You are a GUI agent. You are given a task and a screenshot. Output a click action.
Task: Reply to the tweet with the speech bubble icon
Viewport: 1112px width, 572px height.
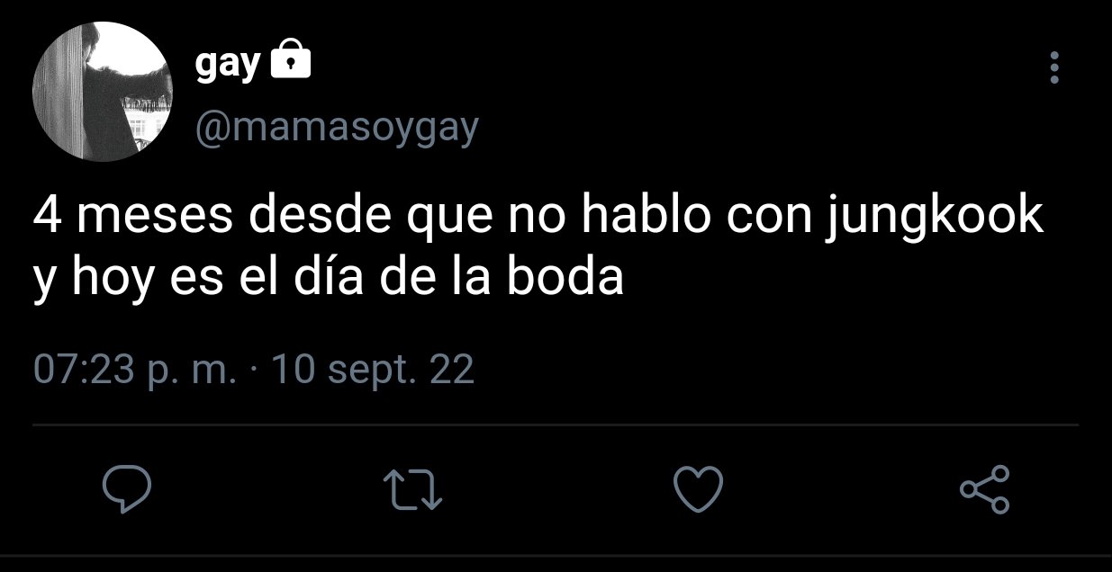[125, 490]
